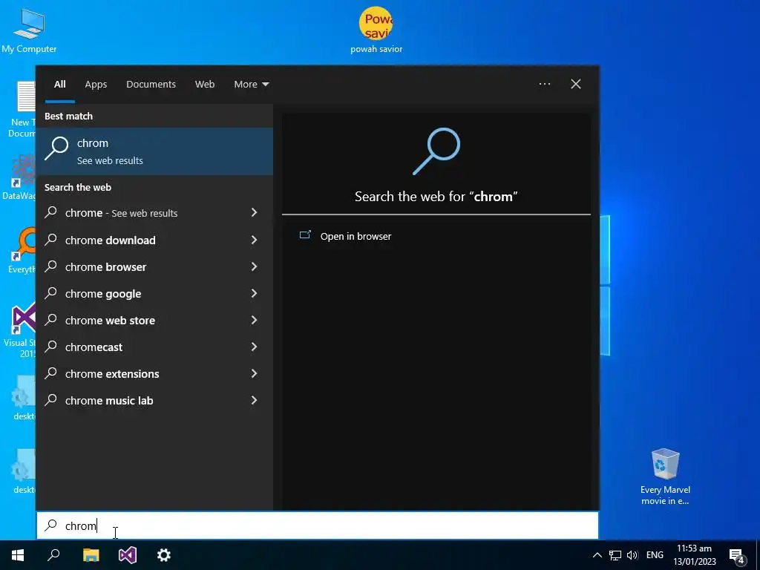Open the volume speaker tray icon
Image resolution: width=760 pixels, height=570 pixels.
click(632, 555)
